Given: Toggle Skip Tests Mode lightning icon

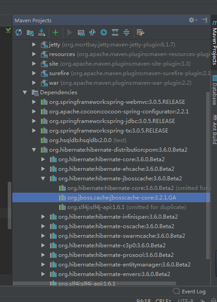Looking at the screenshot, I should coord(104,32).
